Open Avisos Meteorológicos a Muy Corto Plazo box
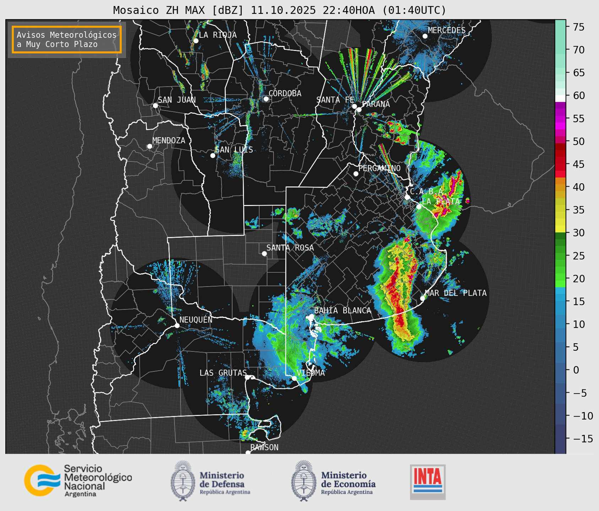Image resolution: width=599 pixels, height=511 pixels. coord(67,39)
